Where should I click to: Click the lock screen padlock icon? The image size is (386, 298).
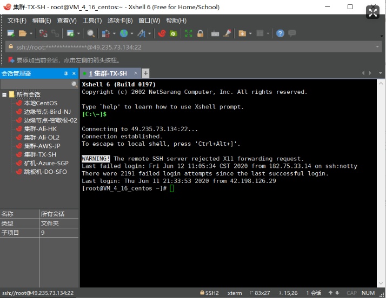200,33
